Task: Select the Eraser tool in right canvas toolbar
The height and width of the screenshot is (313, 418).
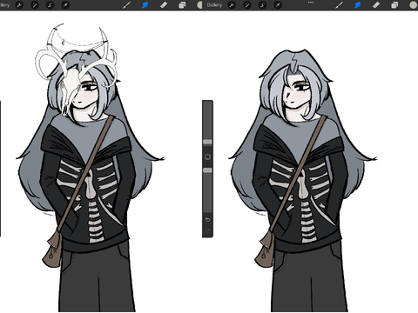Action: pyautogui.click(x=376, y=5)
